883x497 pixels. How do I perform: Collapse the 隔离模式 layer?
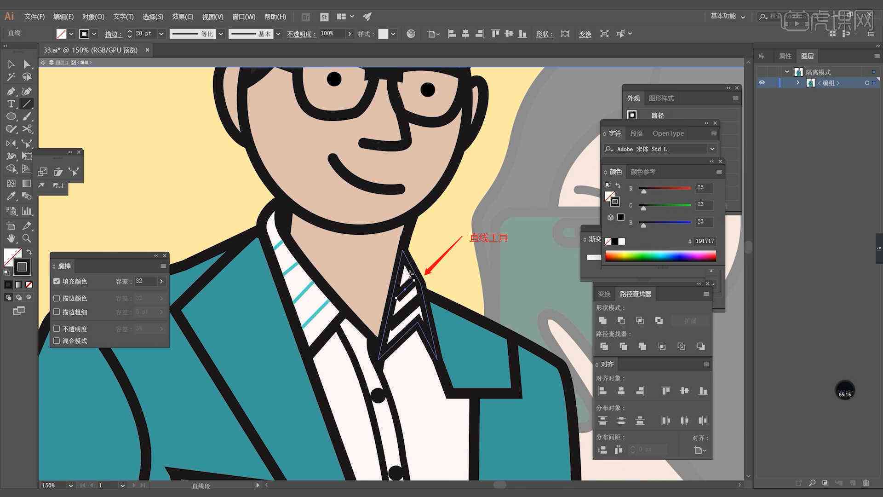click(x=787, y=72)
